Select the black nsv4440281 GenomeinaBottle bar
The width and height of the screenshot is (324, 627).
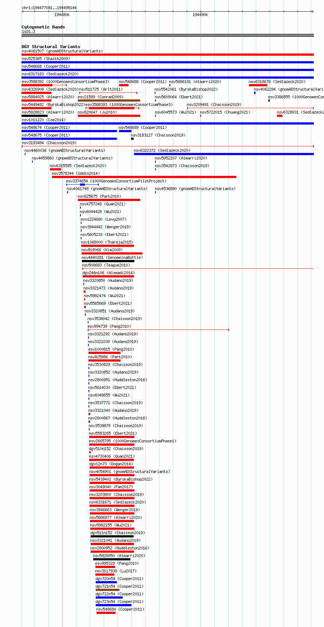pyautogui.click(x=108, y=261)
